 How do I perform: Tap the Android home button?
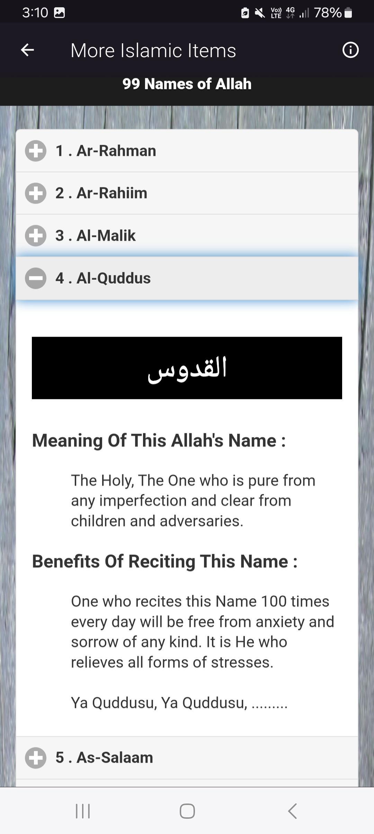187,811
